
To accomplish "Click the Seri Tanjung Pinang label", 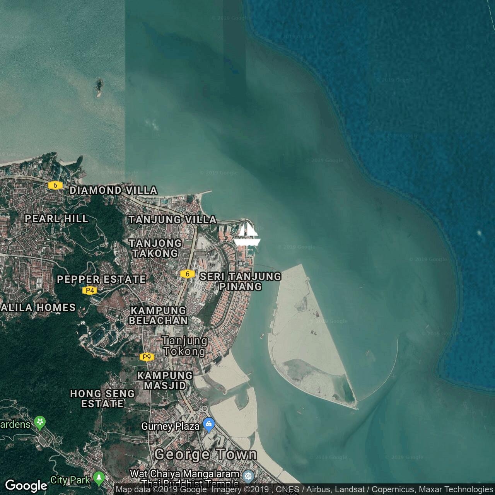I will pyautogui.click(x=240, y=281).
